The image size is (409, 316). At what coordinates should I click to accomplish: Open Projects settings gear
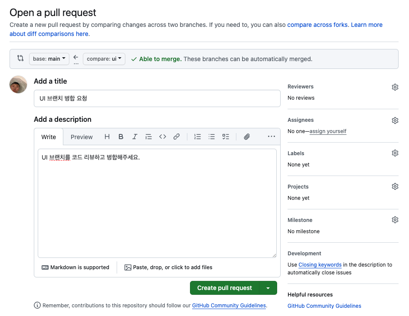(395, 186)
